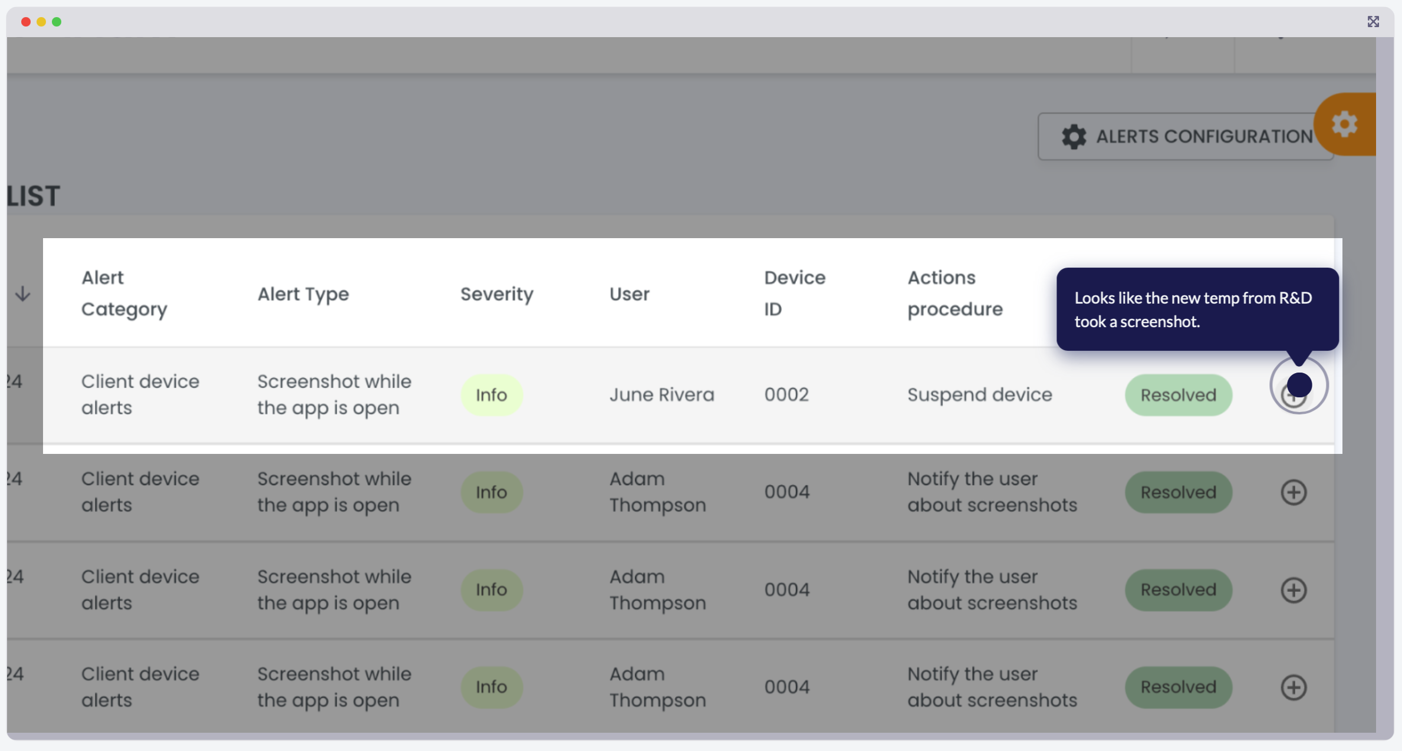Image resolution: width=1402 pixels, height=751 pixels.
Task: Sort by Alert Category column header
Action: pos(124,293)
